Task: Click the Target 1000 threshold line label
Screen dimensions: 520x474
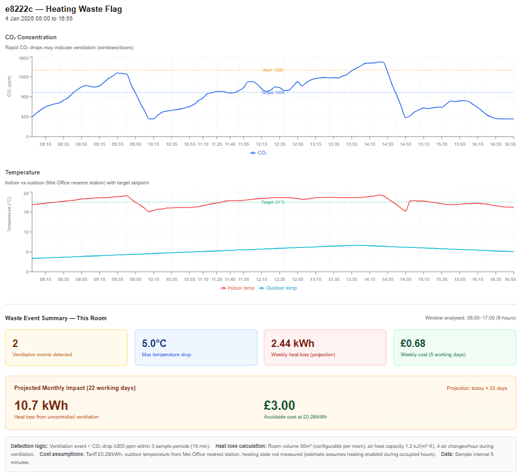Action: click(x=272, y=93)
